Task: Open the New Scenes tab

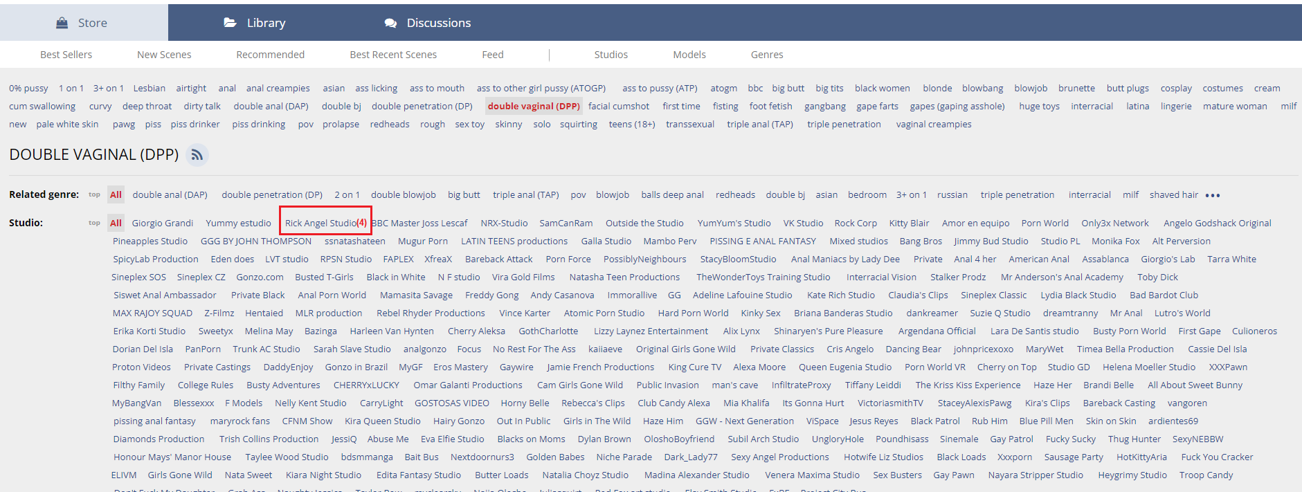Action: point(164,55)
